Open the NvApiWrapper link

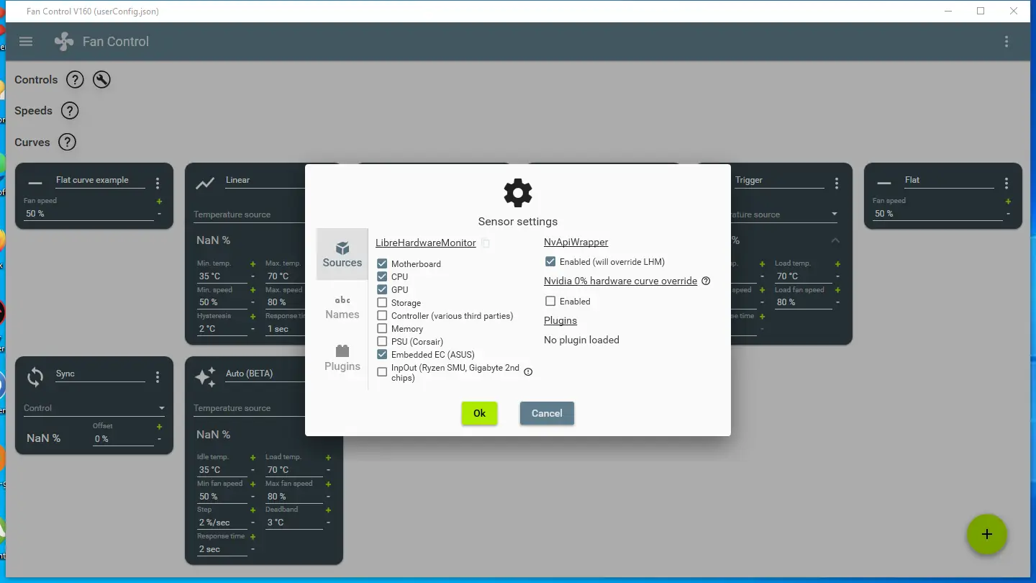click(576, 243)
